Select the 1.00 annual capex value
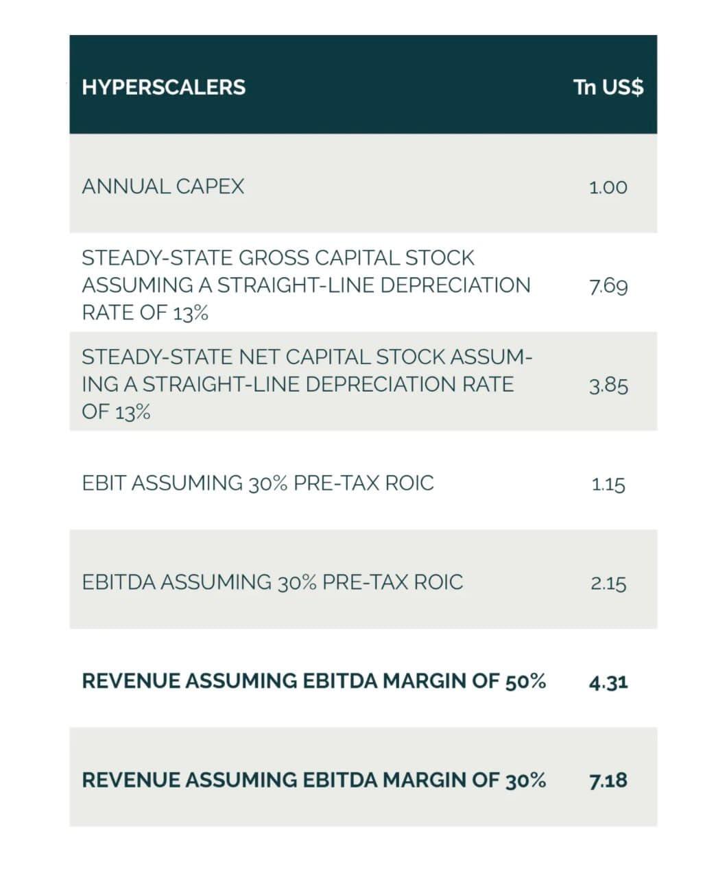 pyautogui.click(x=608, y=187)
